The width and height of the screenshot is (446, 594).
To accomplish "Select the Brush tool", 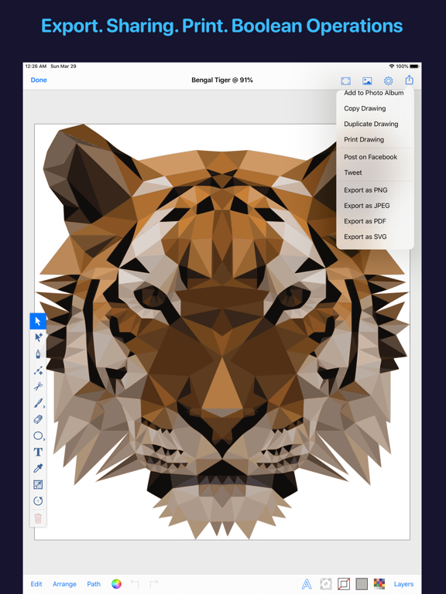I will click(38, 403).
